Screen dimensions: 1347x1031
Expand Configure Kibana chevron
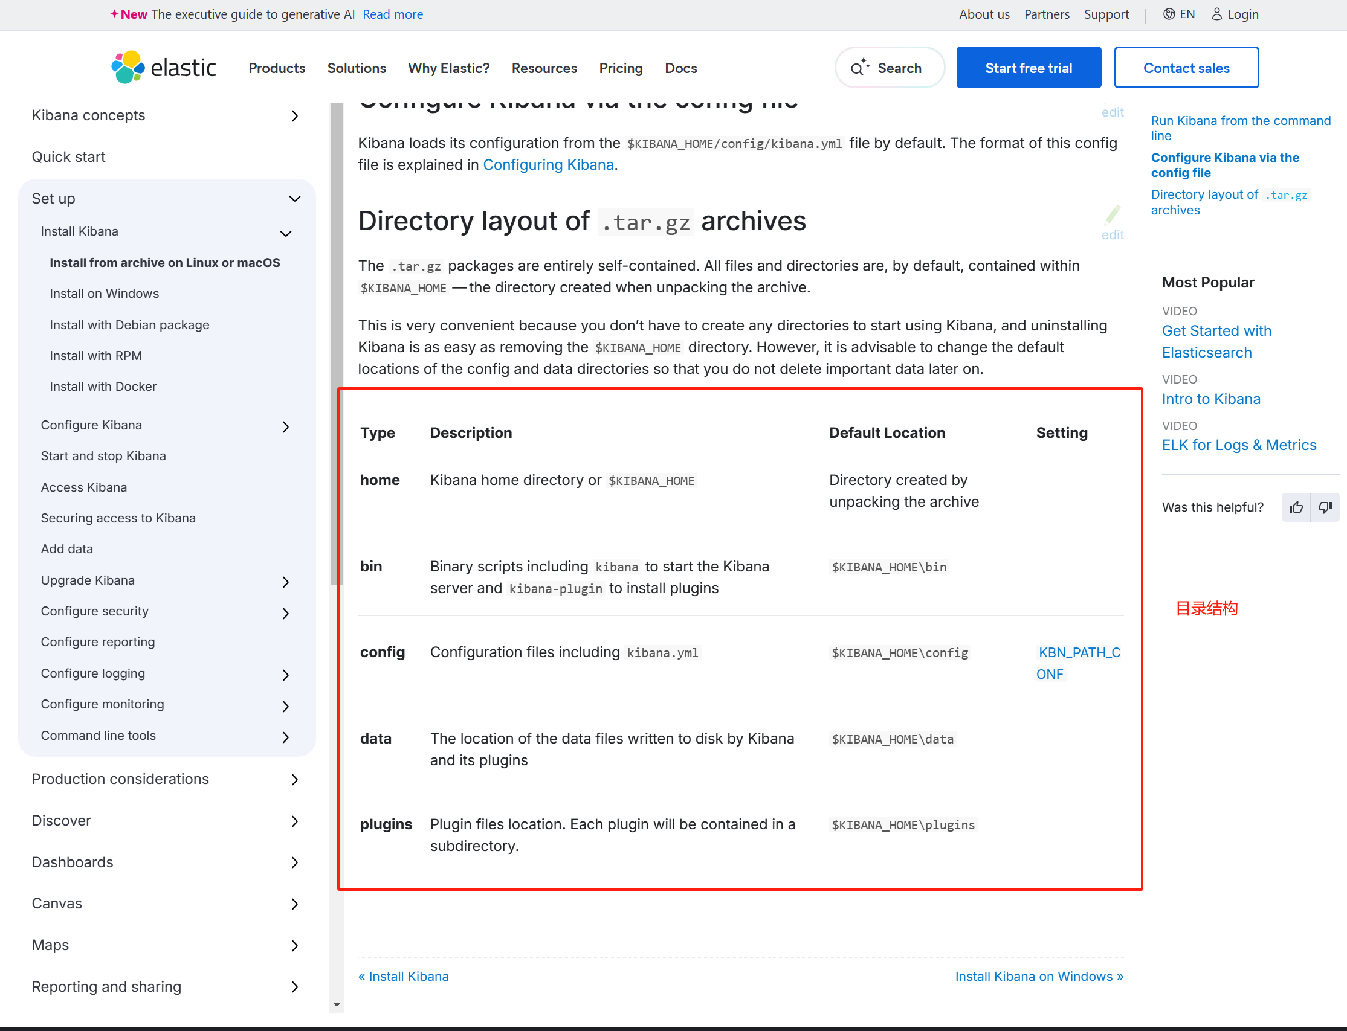pos(285,426)
